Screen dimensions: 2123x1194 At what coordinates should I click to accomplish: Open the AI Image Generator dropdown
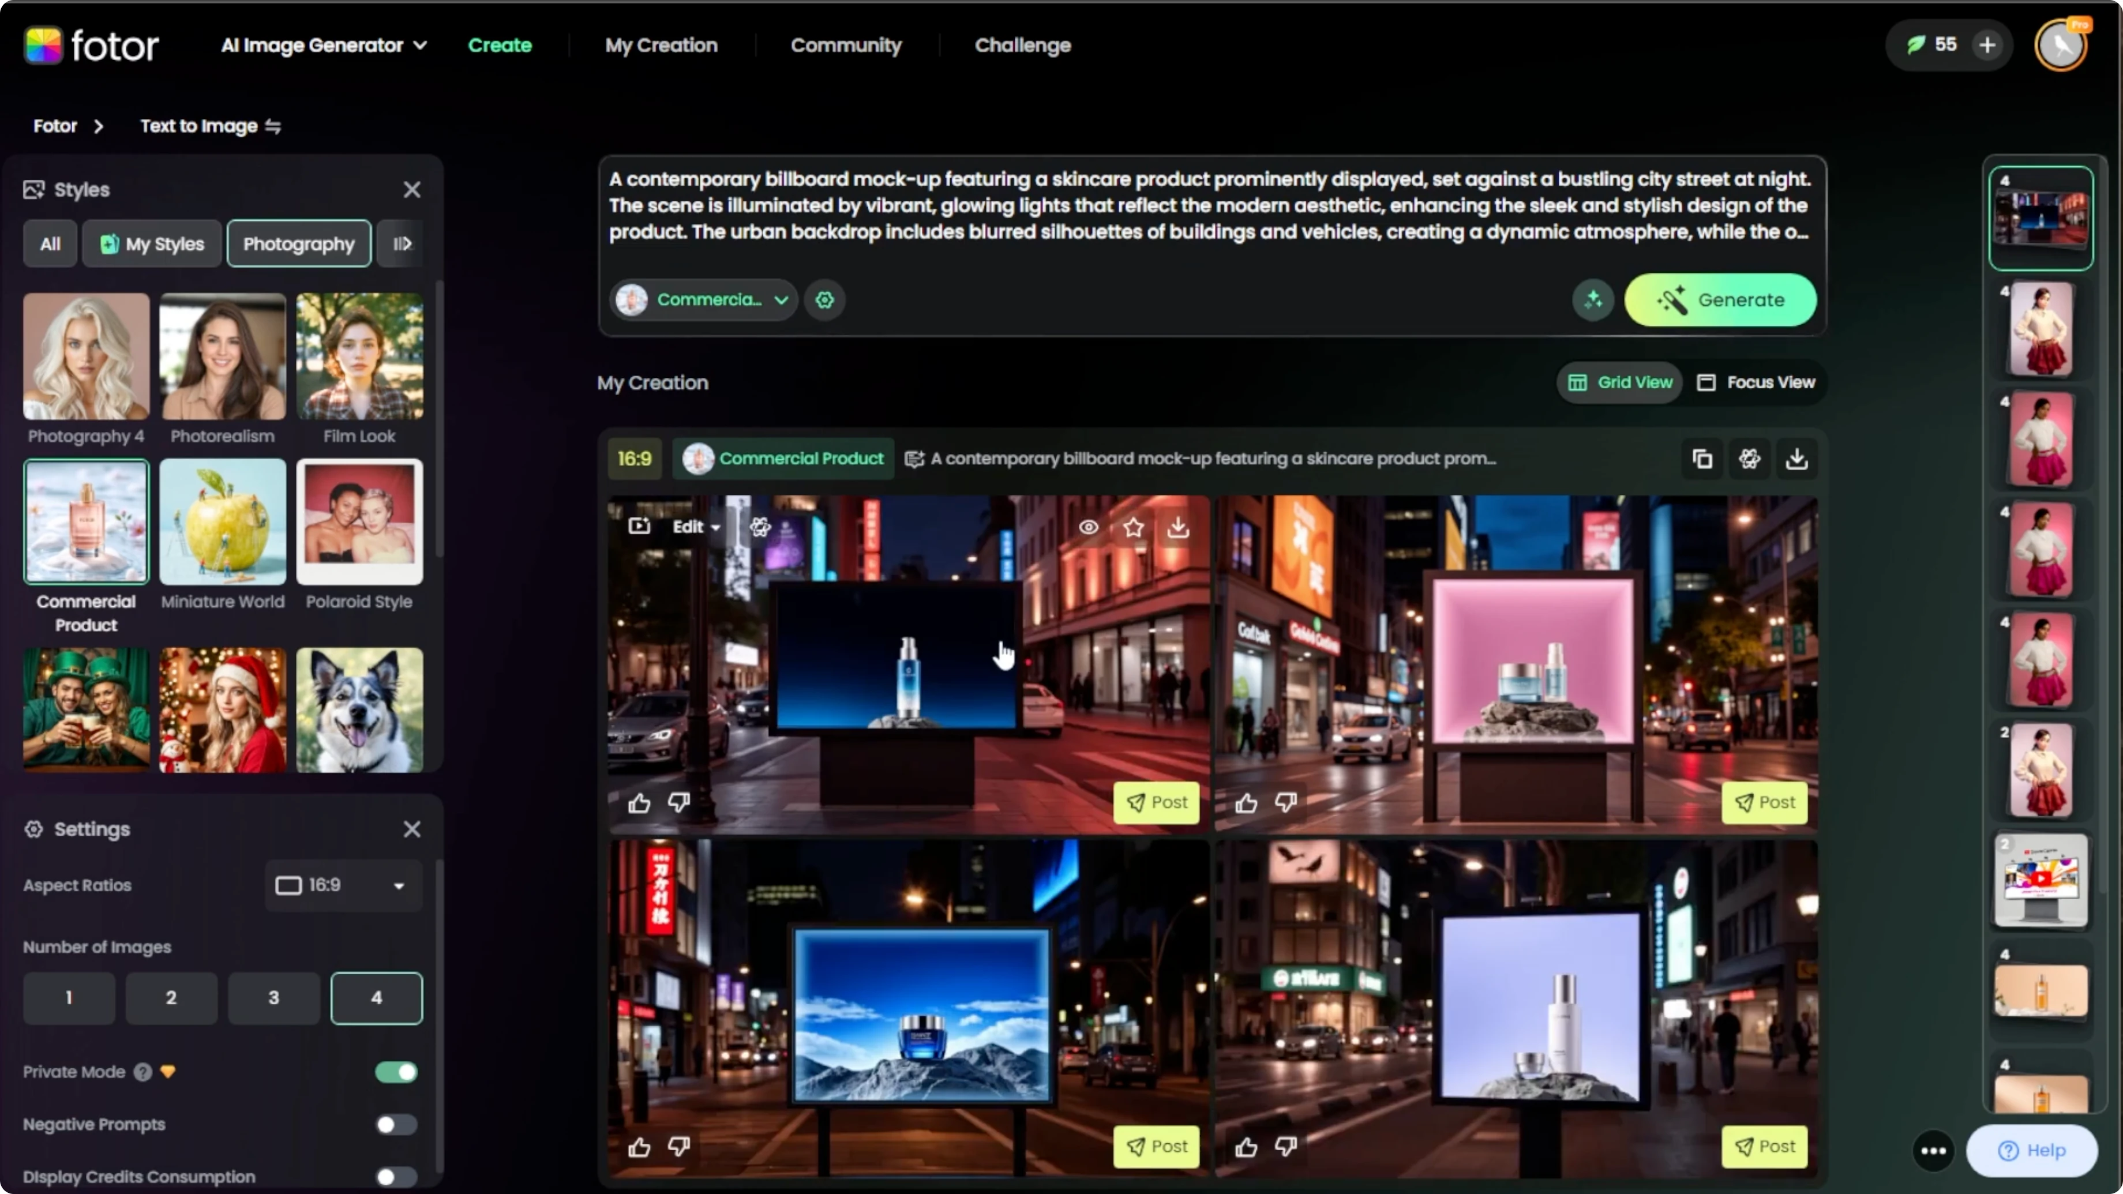coord(324,46)
